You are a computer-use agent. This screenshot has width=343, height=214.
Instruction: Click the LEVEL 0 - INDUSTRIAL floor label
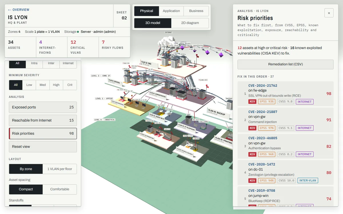click(x=105, y=120)
